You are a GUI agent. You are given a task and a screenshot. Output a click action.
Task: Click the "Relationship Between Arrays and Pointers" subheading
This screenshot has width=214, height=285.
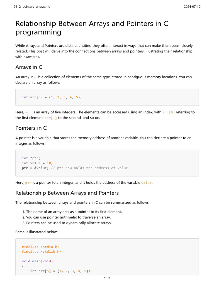tap(67, 193)
